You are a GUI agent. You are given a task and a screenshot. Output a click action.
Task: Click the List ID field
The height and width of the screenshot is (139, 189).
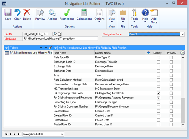(x=38, y=34)
